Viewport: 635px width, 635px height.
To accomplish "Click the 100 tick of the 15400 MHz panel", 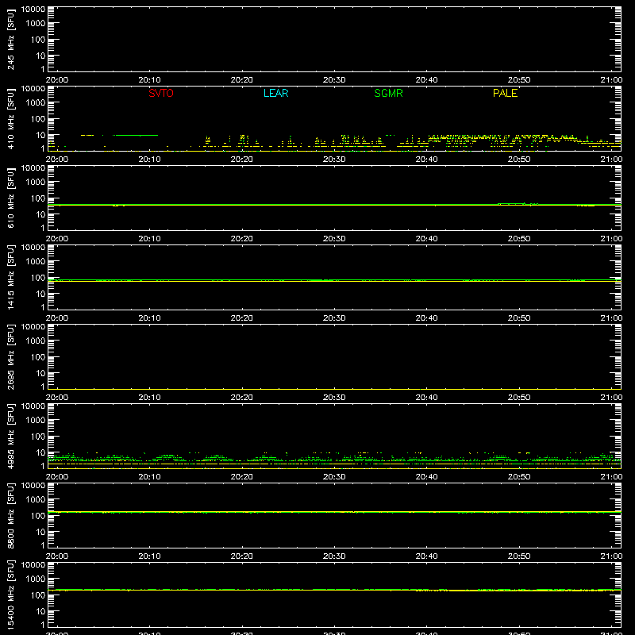I will (x=38, y=595).
